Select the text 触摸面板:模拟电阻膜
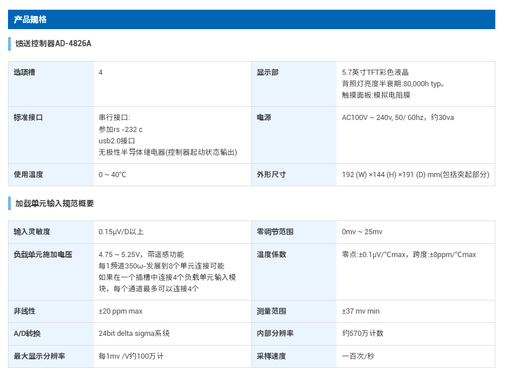This screenshot has width=505, height=377. [376, 95]
